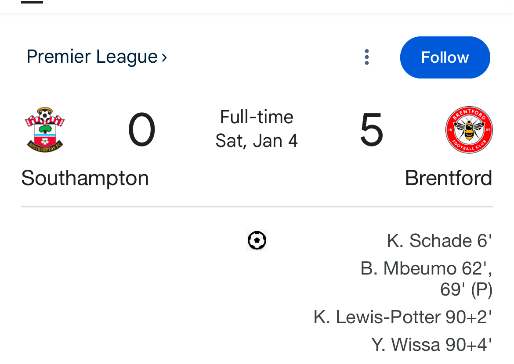Open the Premier League competition link
514x364 pixels.
point(92,57)
